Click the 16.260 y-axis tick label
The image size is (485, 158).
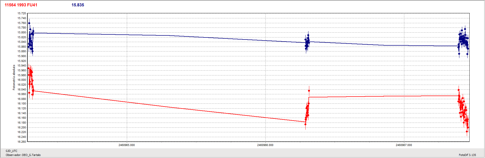(x=22, y=142)
